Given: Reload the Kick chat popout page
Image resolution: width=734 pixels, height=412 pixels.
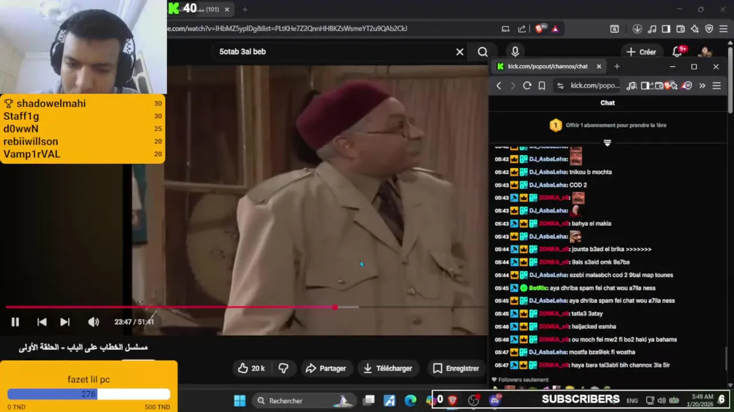Looking at the screenshot, I should coord(527,86).
